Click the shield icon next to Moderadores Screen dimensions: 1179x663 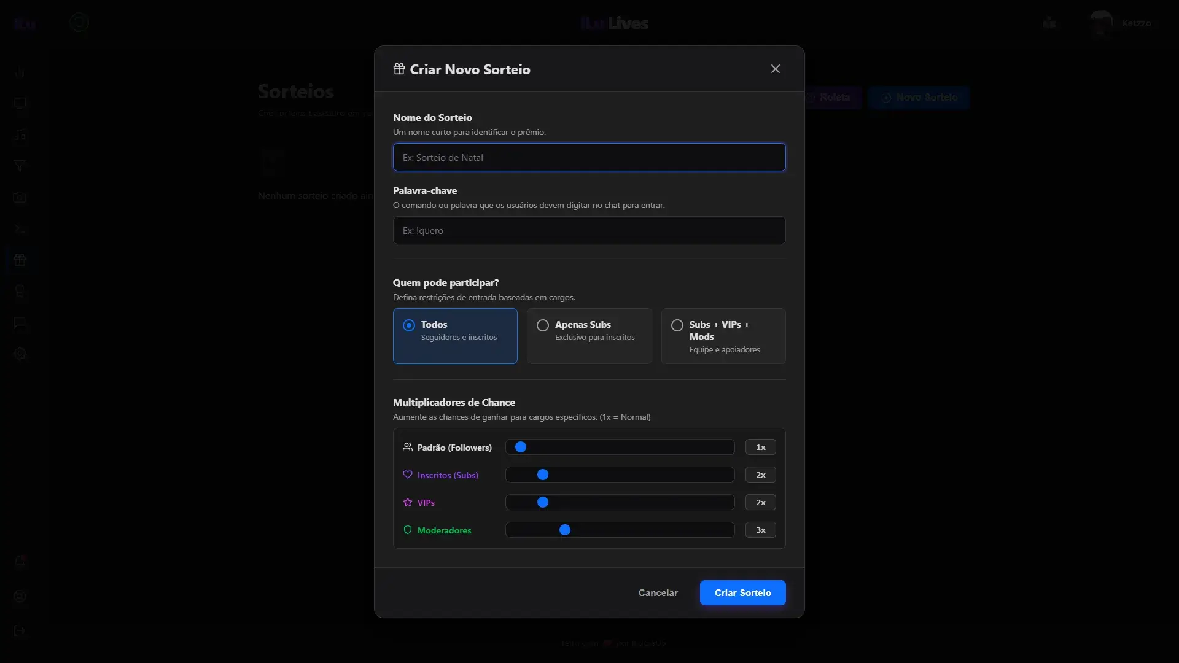(x=408, y=530)
